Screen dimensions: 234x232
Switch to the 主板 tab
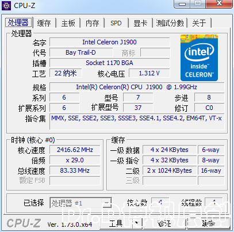point(68,23)
